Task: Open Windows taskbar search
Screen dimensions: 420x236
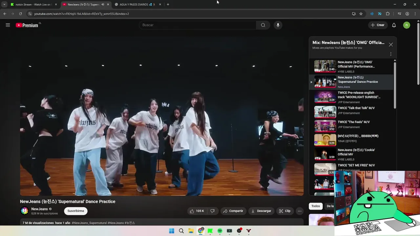Action: tap(181, 231)
